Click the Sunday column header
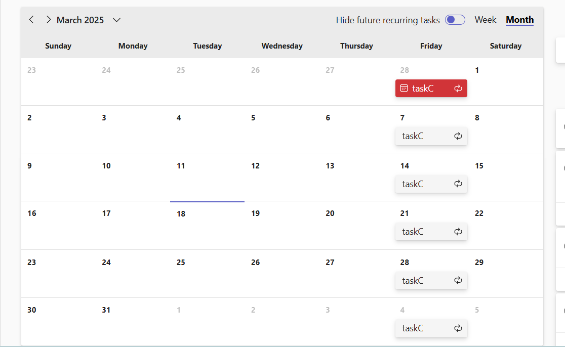Viewport: 565px width, 347px height. 58,46
